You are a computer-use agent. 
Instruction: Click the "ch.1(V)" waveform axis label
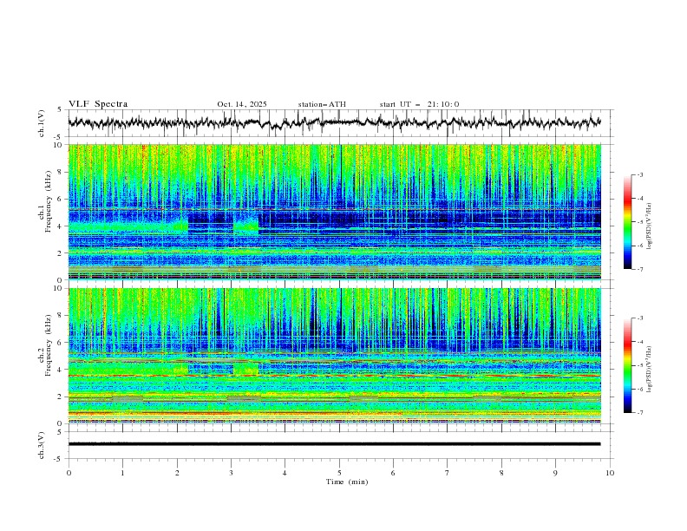(x=42, y=123)
